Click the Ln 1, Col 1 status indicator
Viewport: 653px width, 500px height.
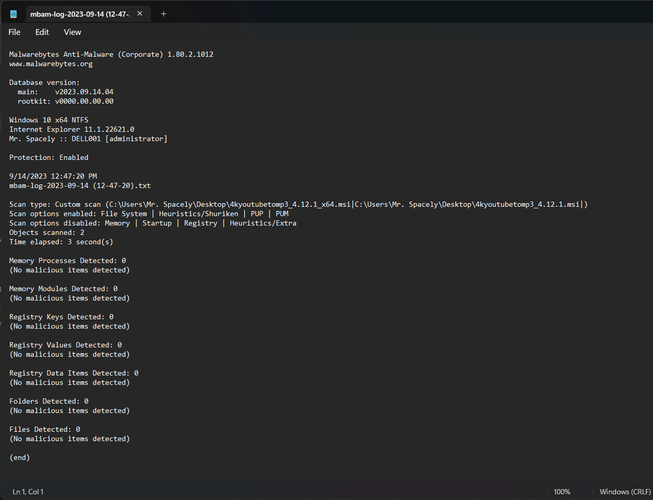tap(28, 492)
